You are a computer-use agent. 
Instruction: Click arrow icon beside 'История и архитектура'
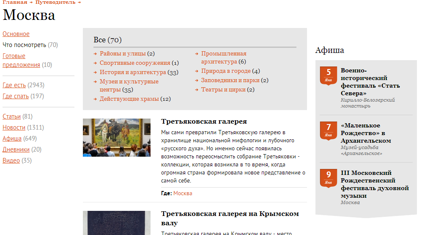coord(95,72)
